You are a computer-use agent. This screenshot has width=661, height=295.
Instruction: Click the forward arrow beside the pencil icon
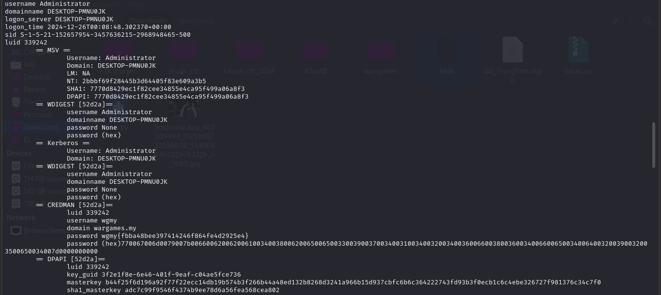(x=630, y=21)
